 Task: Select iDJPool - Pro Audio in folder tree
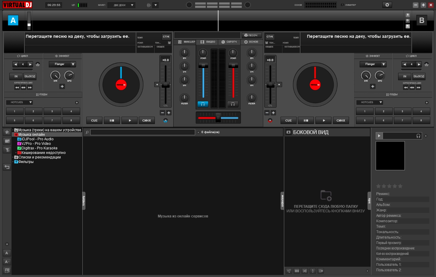coord(37,139)
